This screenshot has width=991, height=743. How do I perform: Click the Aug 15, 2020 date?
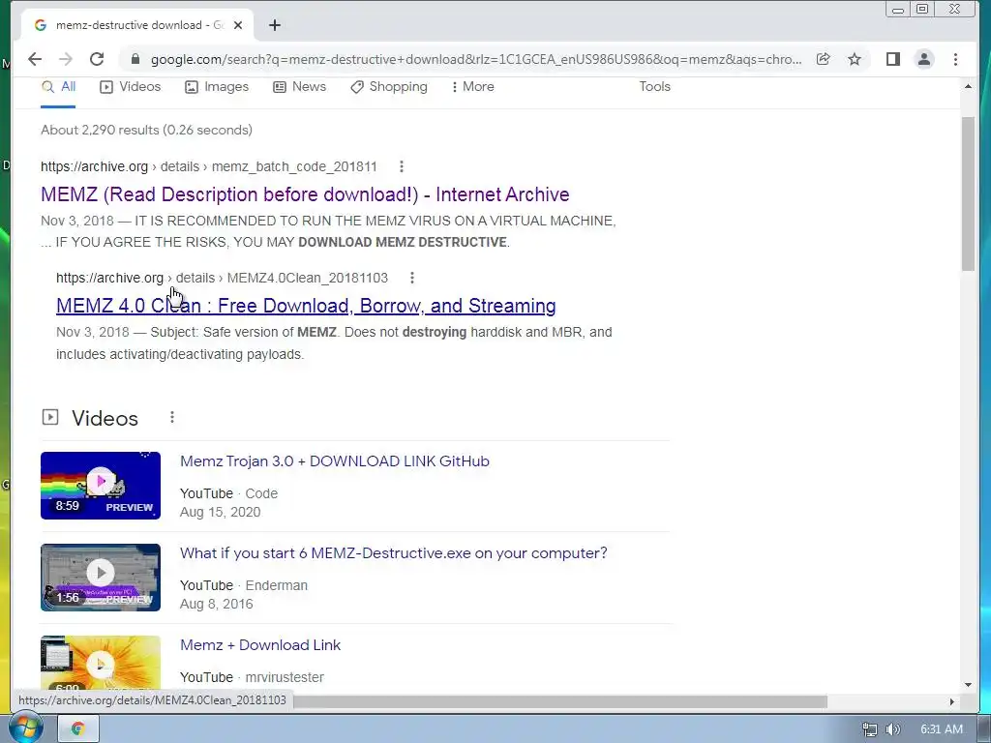click(x=220, y=513)
